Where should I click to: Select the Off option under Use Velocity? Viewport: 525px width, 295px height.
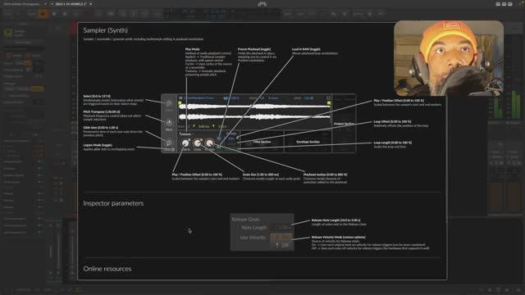click(x=282, y=245)
